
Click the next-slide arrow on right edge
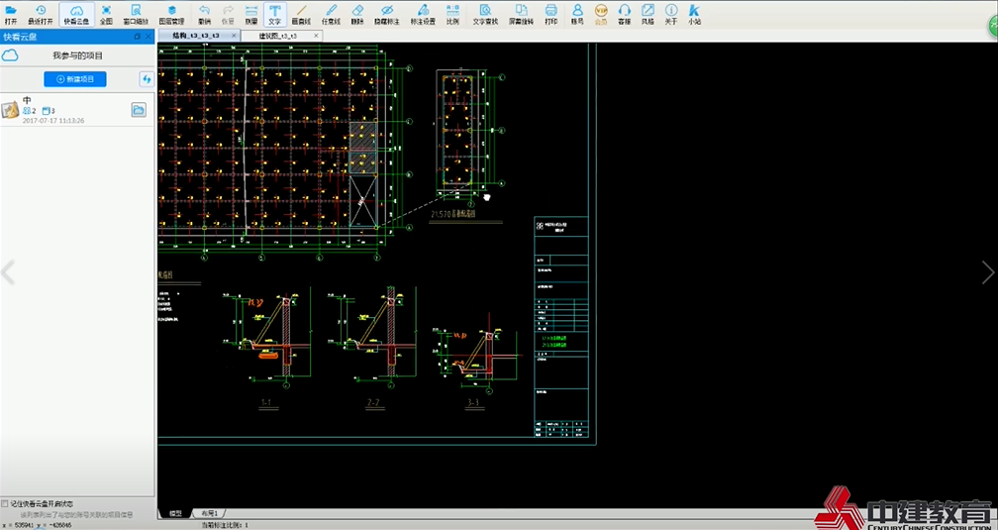click(x=988, y=272)
